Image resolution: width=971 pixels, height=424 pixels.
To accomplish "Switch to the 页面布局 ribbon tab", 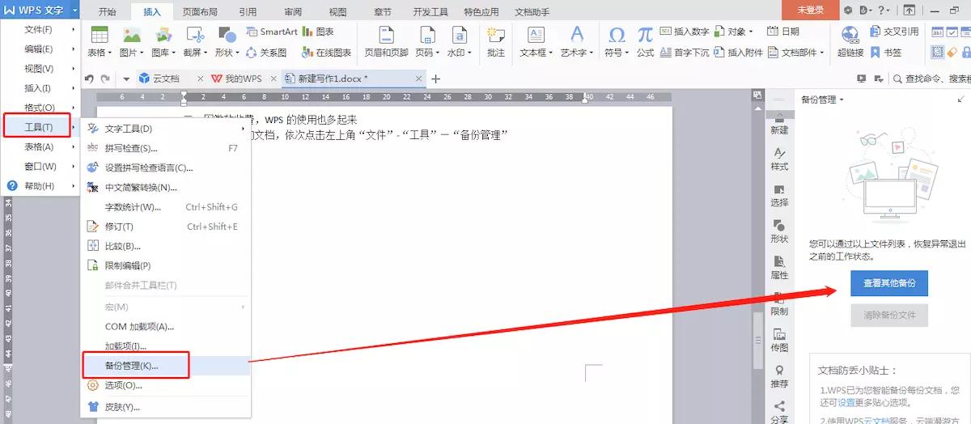I will coord(199,12).
